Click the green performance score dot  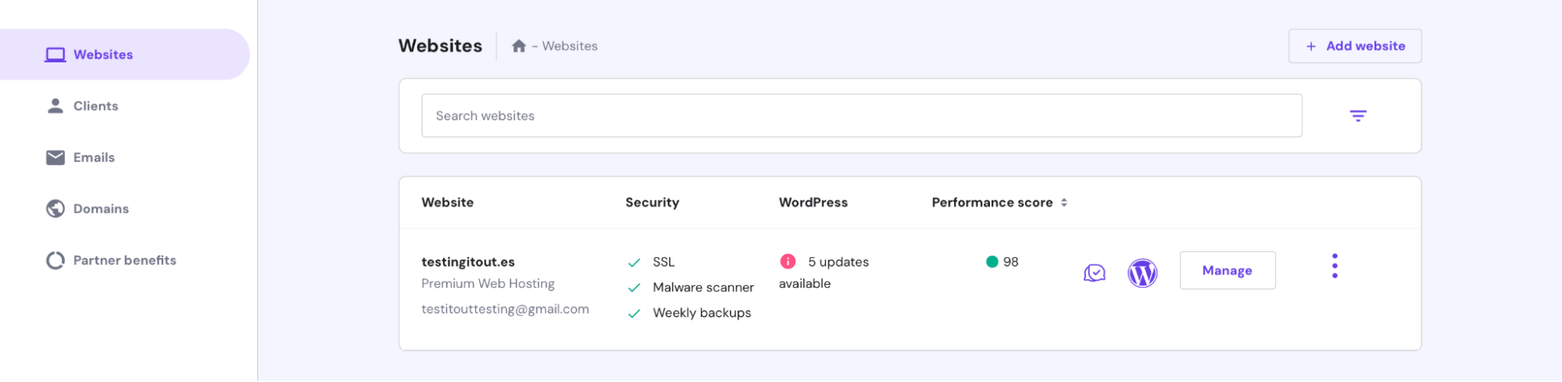[x=992, y=262]
